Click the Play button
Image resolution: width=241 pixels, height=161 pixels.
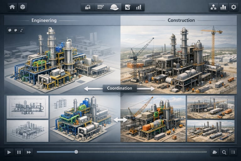point(9,152)
